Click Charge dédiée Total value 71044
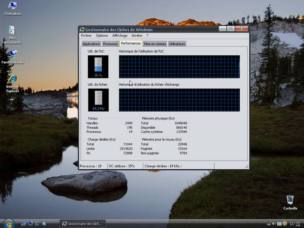Viewport: 304px width, 228px height. (128, 144)
